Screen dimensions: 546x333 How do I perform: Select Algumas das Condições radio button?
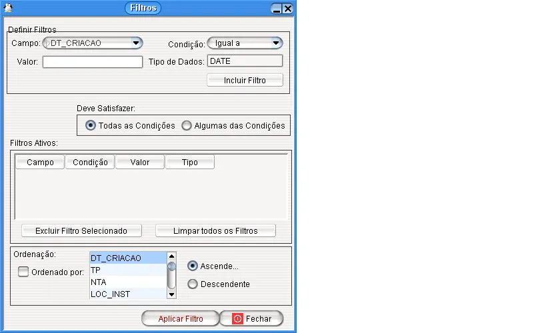coord(187,125)
